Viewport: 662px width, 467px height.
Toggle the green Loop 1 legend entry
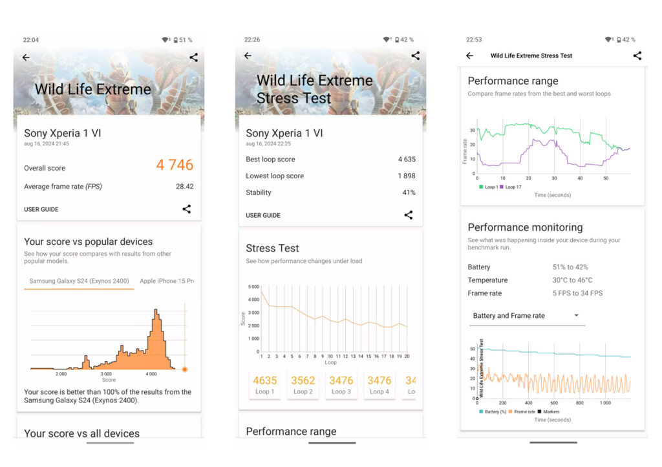(489, 187)
